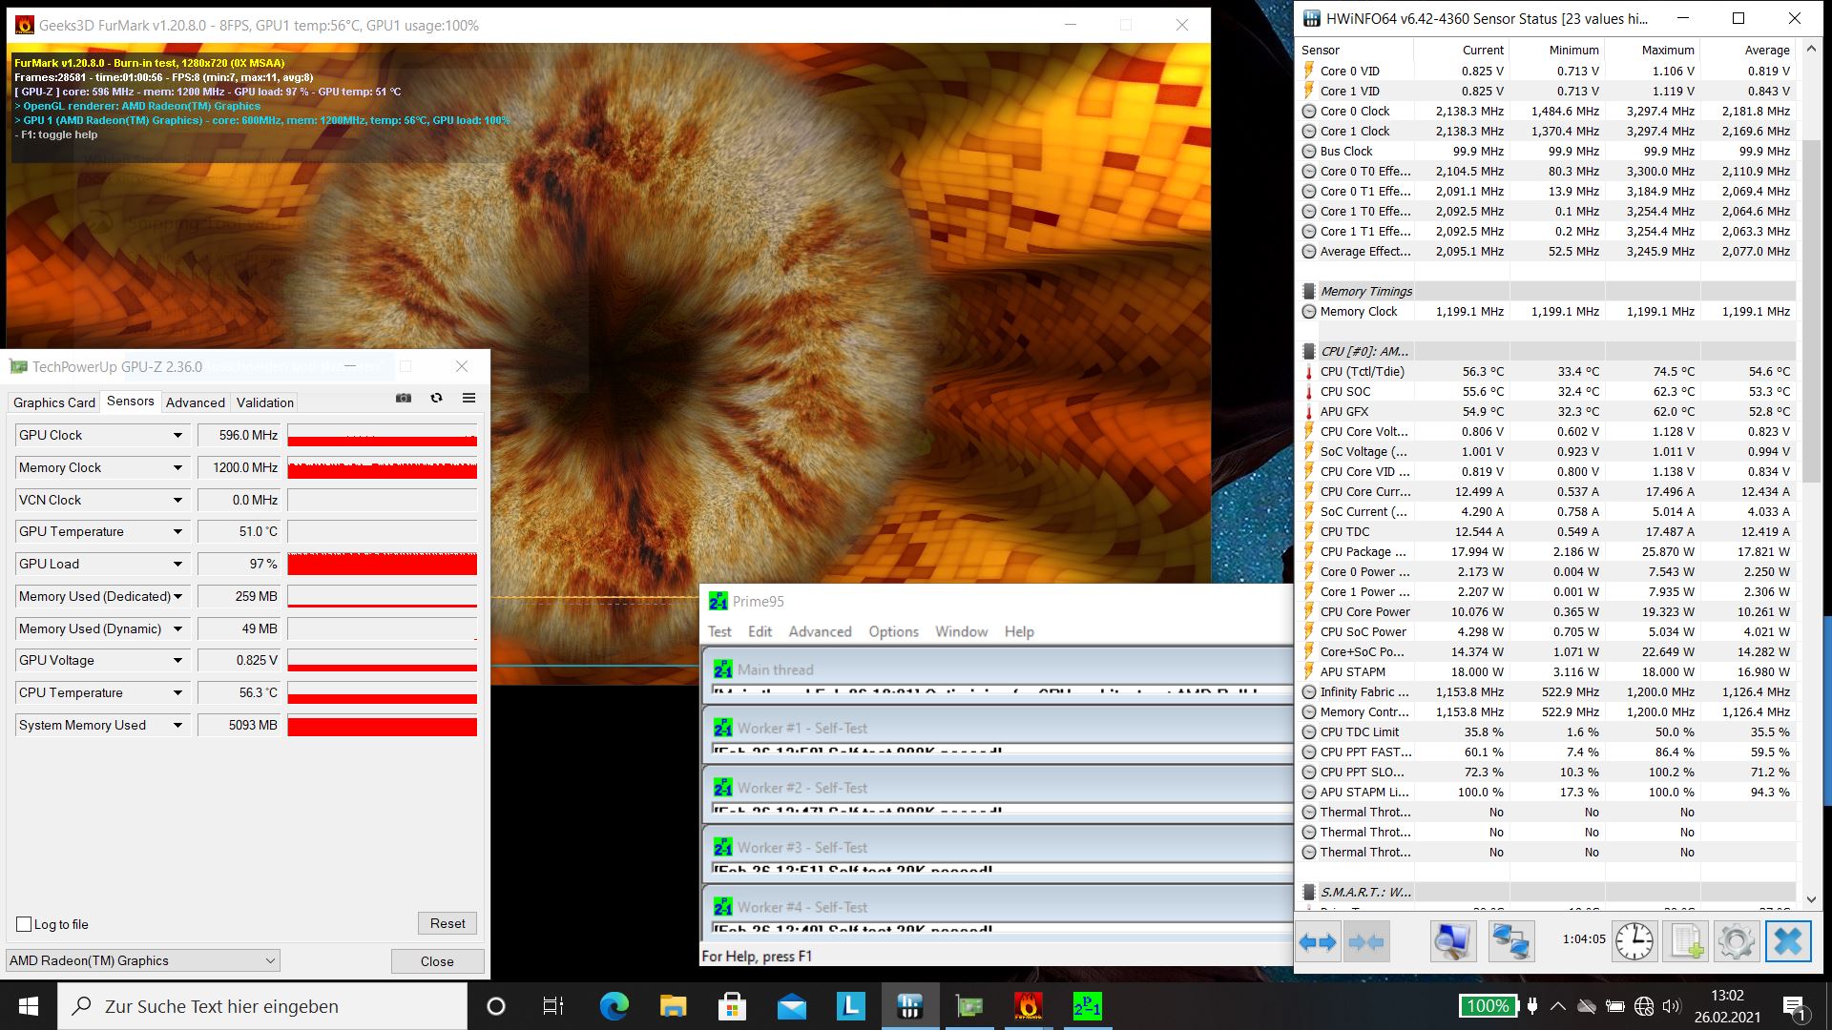Click the GPU-Z Close button
The image size is (1832, 1030).
coord(437,960)
